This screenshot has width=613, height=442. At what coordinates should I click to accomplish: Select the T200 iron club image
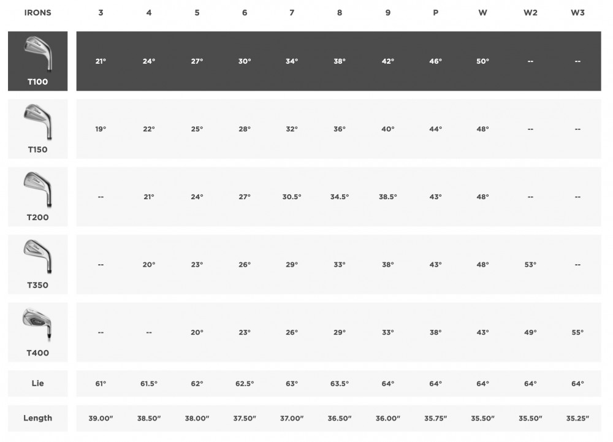[x=38, y=189]
